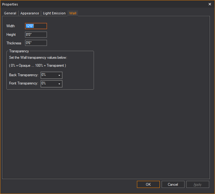The height and width of the screenshot is (194, 215).
Task: Expand the Back Transparency dropdown arrow
Action: pos(59,75)
